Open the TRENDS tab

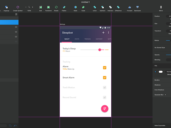[87, 39]
